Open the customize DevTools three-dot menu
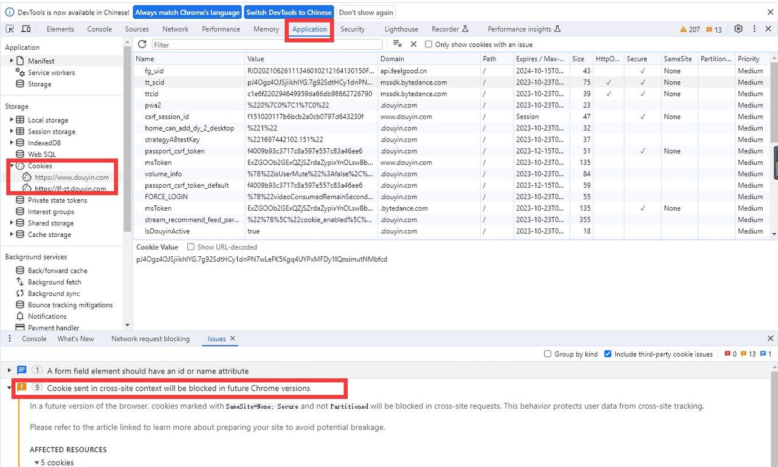 click(x=754, y=29)
